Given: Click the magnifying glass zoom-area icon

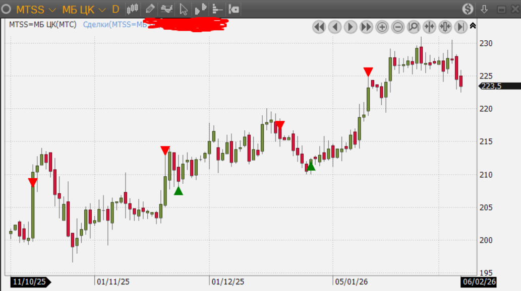Looking at the screenshot, I should coord(414,27).
